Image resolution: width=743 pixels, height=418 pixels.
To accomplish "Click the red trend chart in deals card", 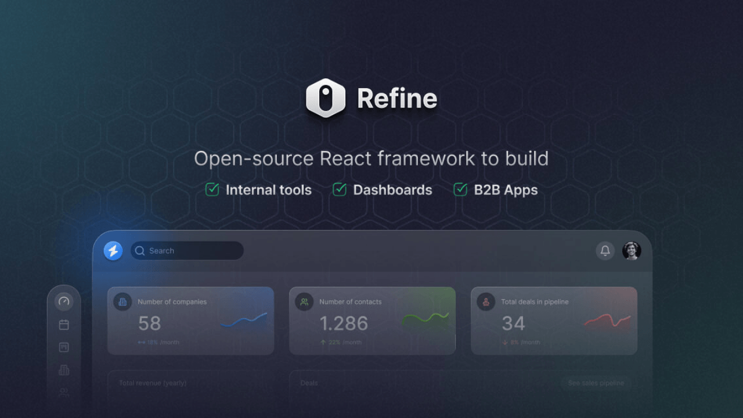I will click(x=607, y=320).
